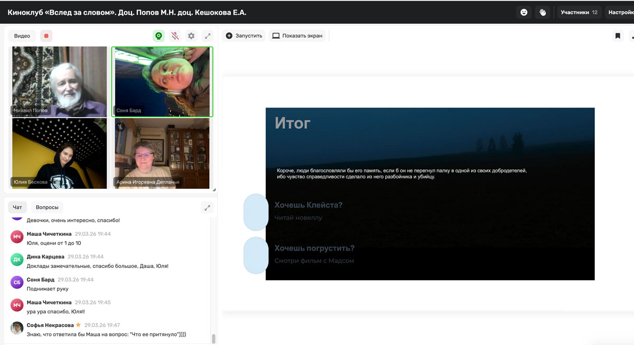Select the Чат tab

point(17,207)
